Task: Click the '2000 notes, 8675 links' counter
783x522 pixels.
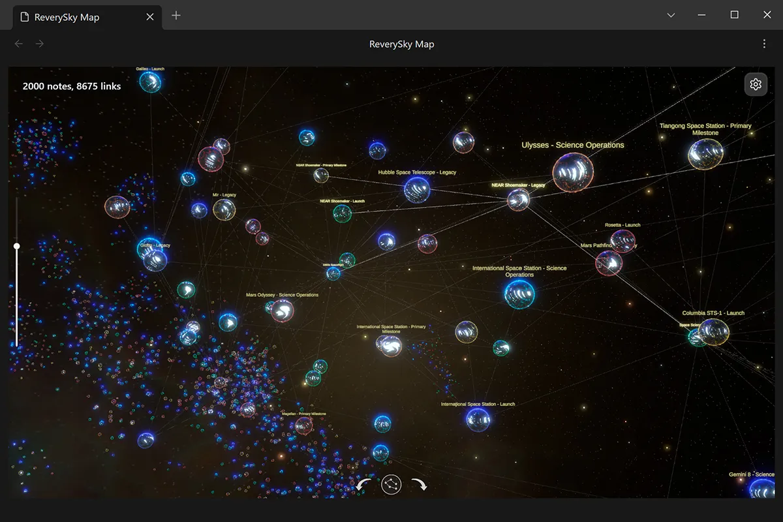Action: coord(72,86)
